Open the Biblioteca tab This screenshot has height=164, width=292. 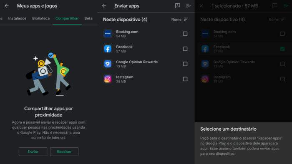coord(41,18)
